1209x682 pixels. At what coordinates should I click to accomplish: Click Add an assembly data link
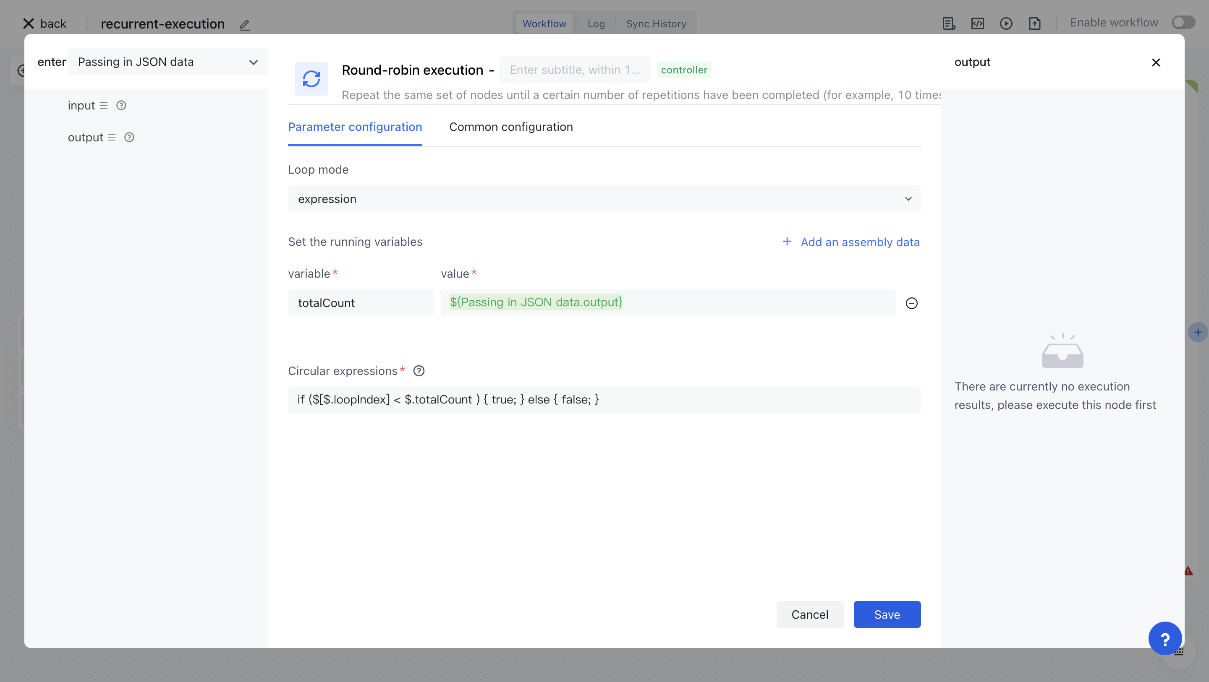click(x=860, y=242)
